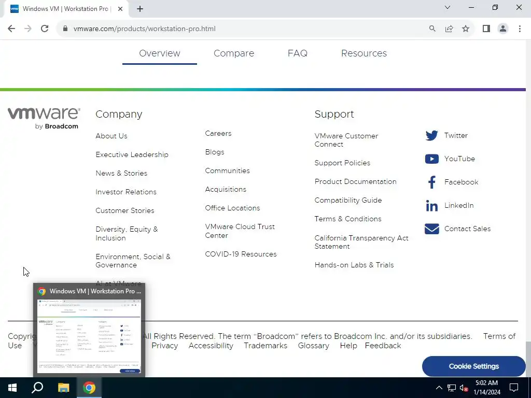Click the LinkedIn in icon
Image resolution: width=531 pixels, height=398 pixels.
(x=431, y=205)
